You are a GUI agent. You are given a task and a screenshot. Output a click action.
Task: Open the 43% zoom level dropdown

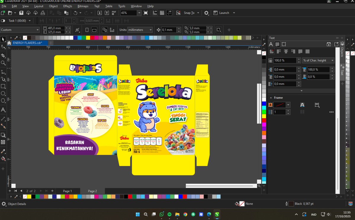click(139, 13)
